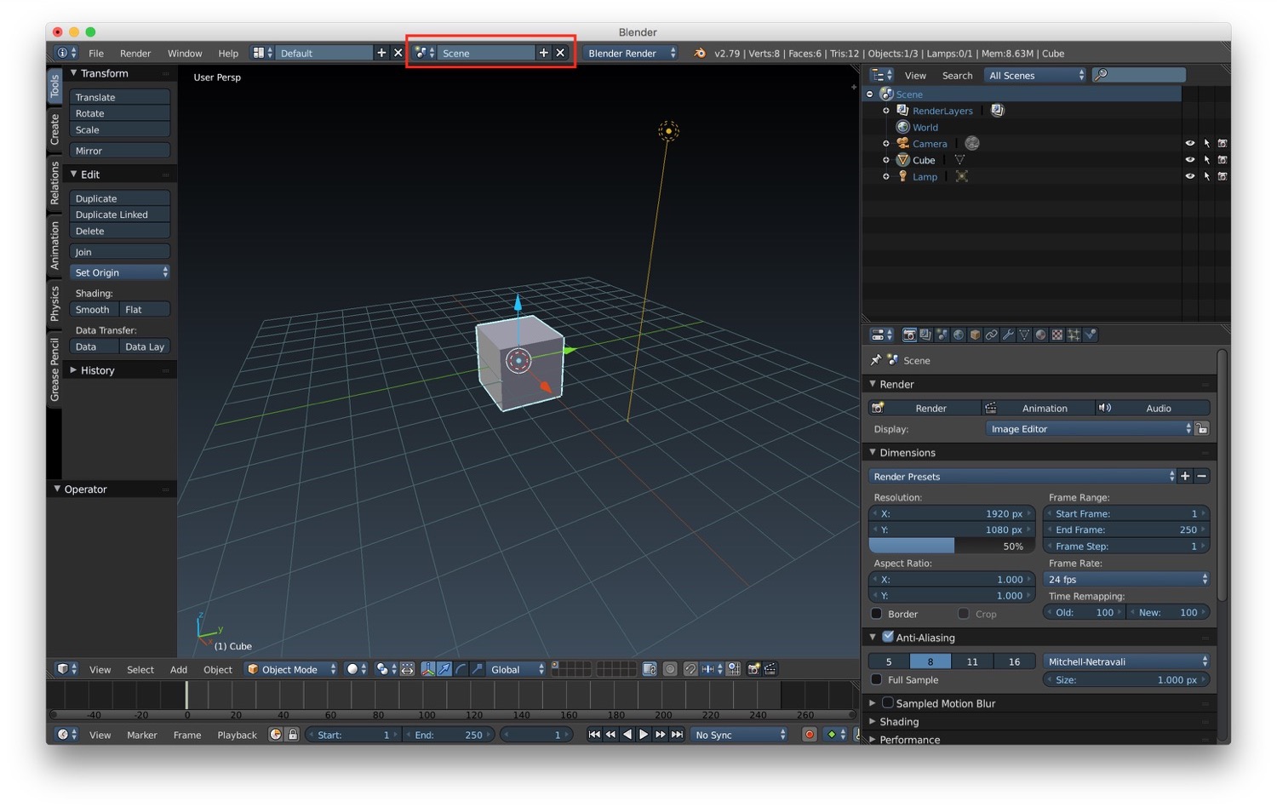Click the Duplicate Linked button

tap(119, 215)
